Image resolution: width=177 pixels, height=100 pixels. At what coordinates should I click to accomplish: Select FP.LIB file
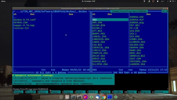[x=134, y=28]
